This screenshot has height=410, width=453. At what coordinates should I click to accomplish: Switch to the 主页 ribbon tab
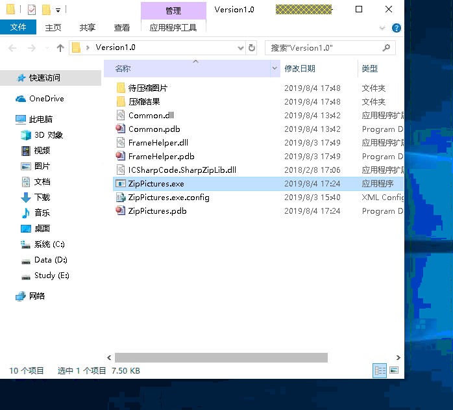(x=53, y=27)
